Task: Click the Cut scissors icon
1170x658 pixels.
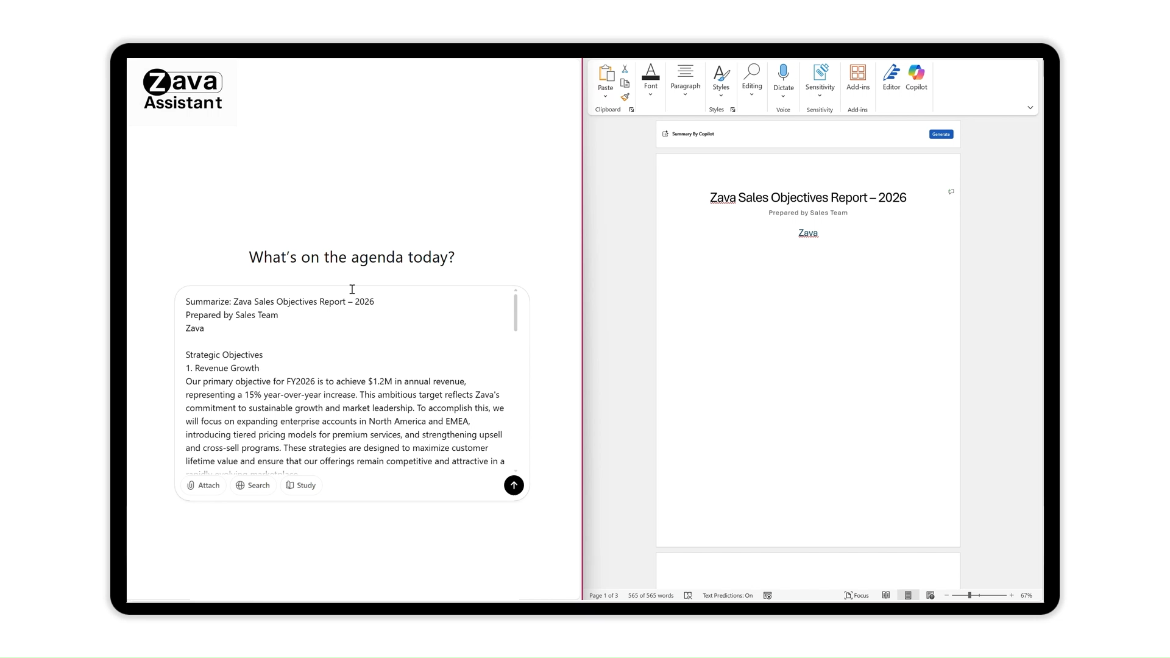Action: coord(625,69)
